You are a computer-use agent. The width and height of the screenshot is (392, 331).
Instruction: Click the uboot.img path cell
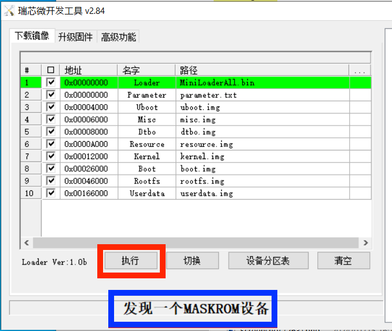click(x=262, y=107)
